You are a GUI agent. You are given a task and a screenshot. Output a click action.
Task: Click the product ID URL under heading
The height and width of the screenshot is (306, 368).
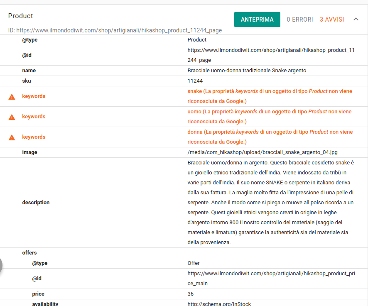tap(115, 30)
